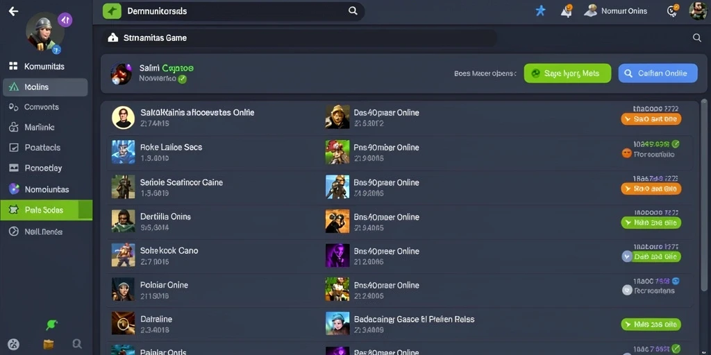Select the highlighted Notins sidebar item
Viewport: 711px width, 355px height.
(45, 87)
